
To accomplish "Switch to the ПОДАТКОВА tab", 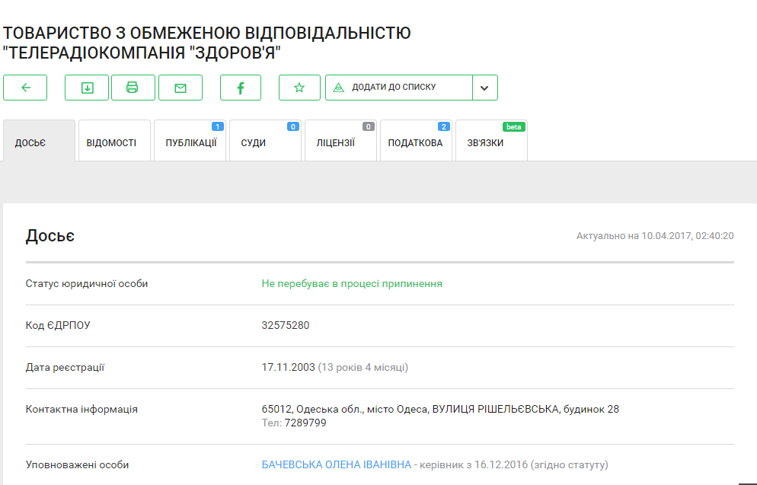I will click(x=416, y=140).
